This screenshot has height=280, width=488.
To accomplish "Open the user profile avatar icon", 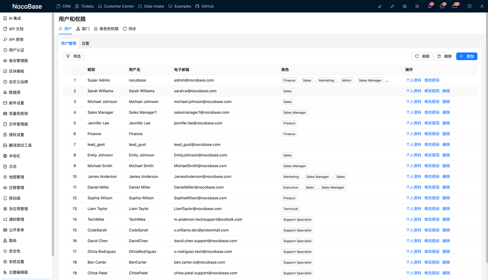I will [482, 6].
